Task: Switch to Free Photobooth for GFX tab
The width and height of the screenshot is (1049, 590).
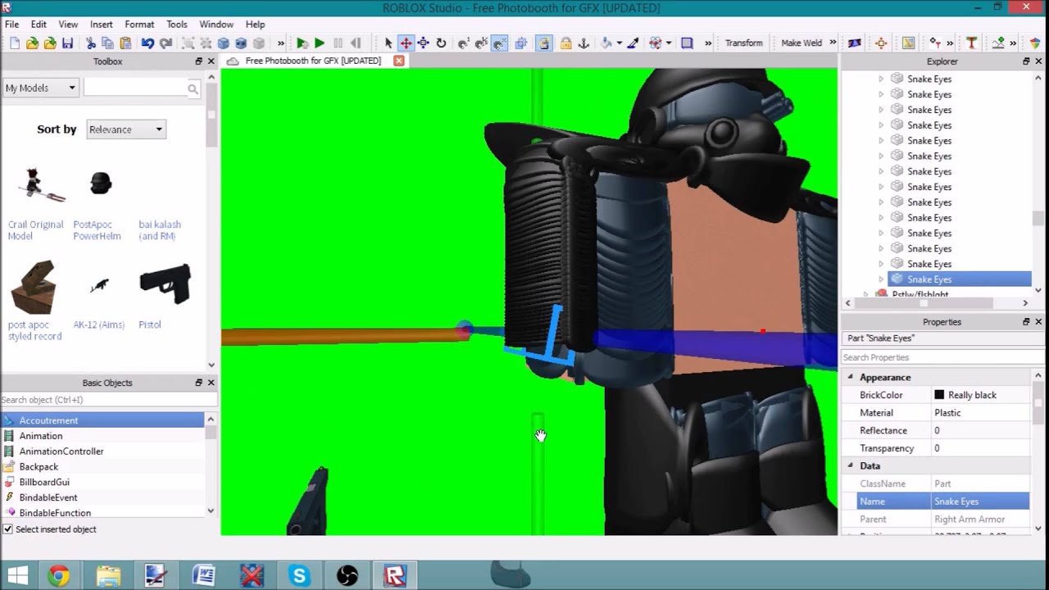Action: coord(313,61)
